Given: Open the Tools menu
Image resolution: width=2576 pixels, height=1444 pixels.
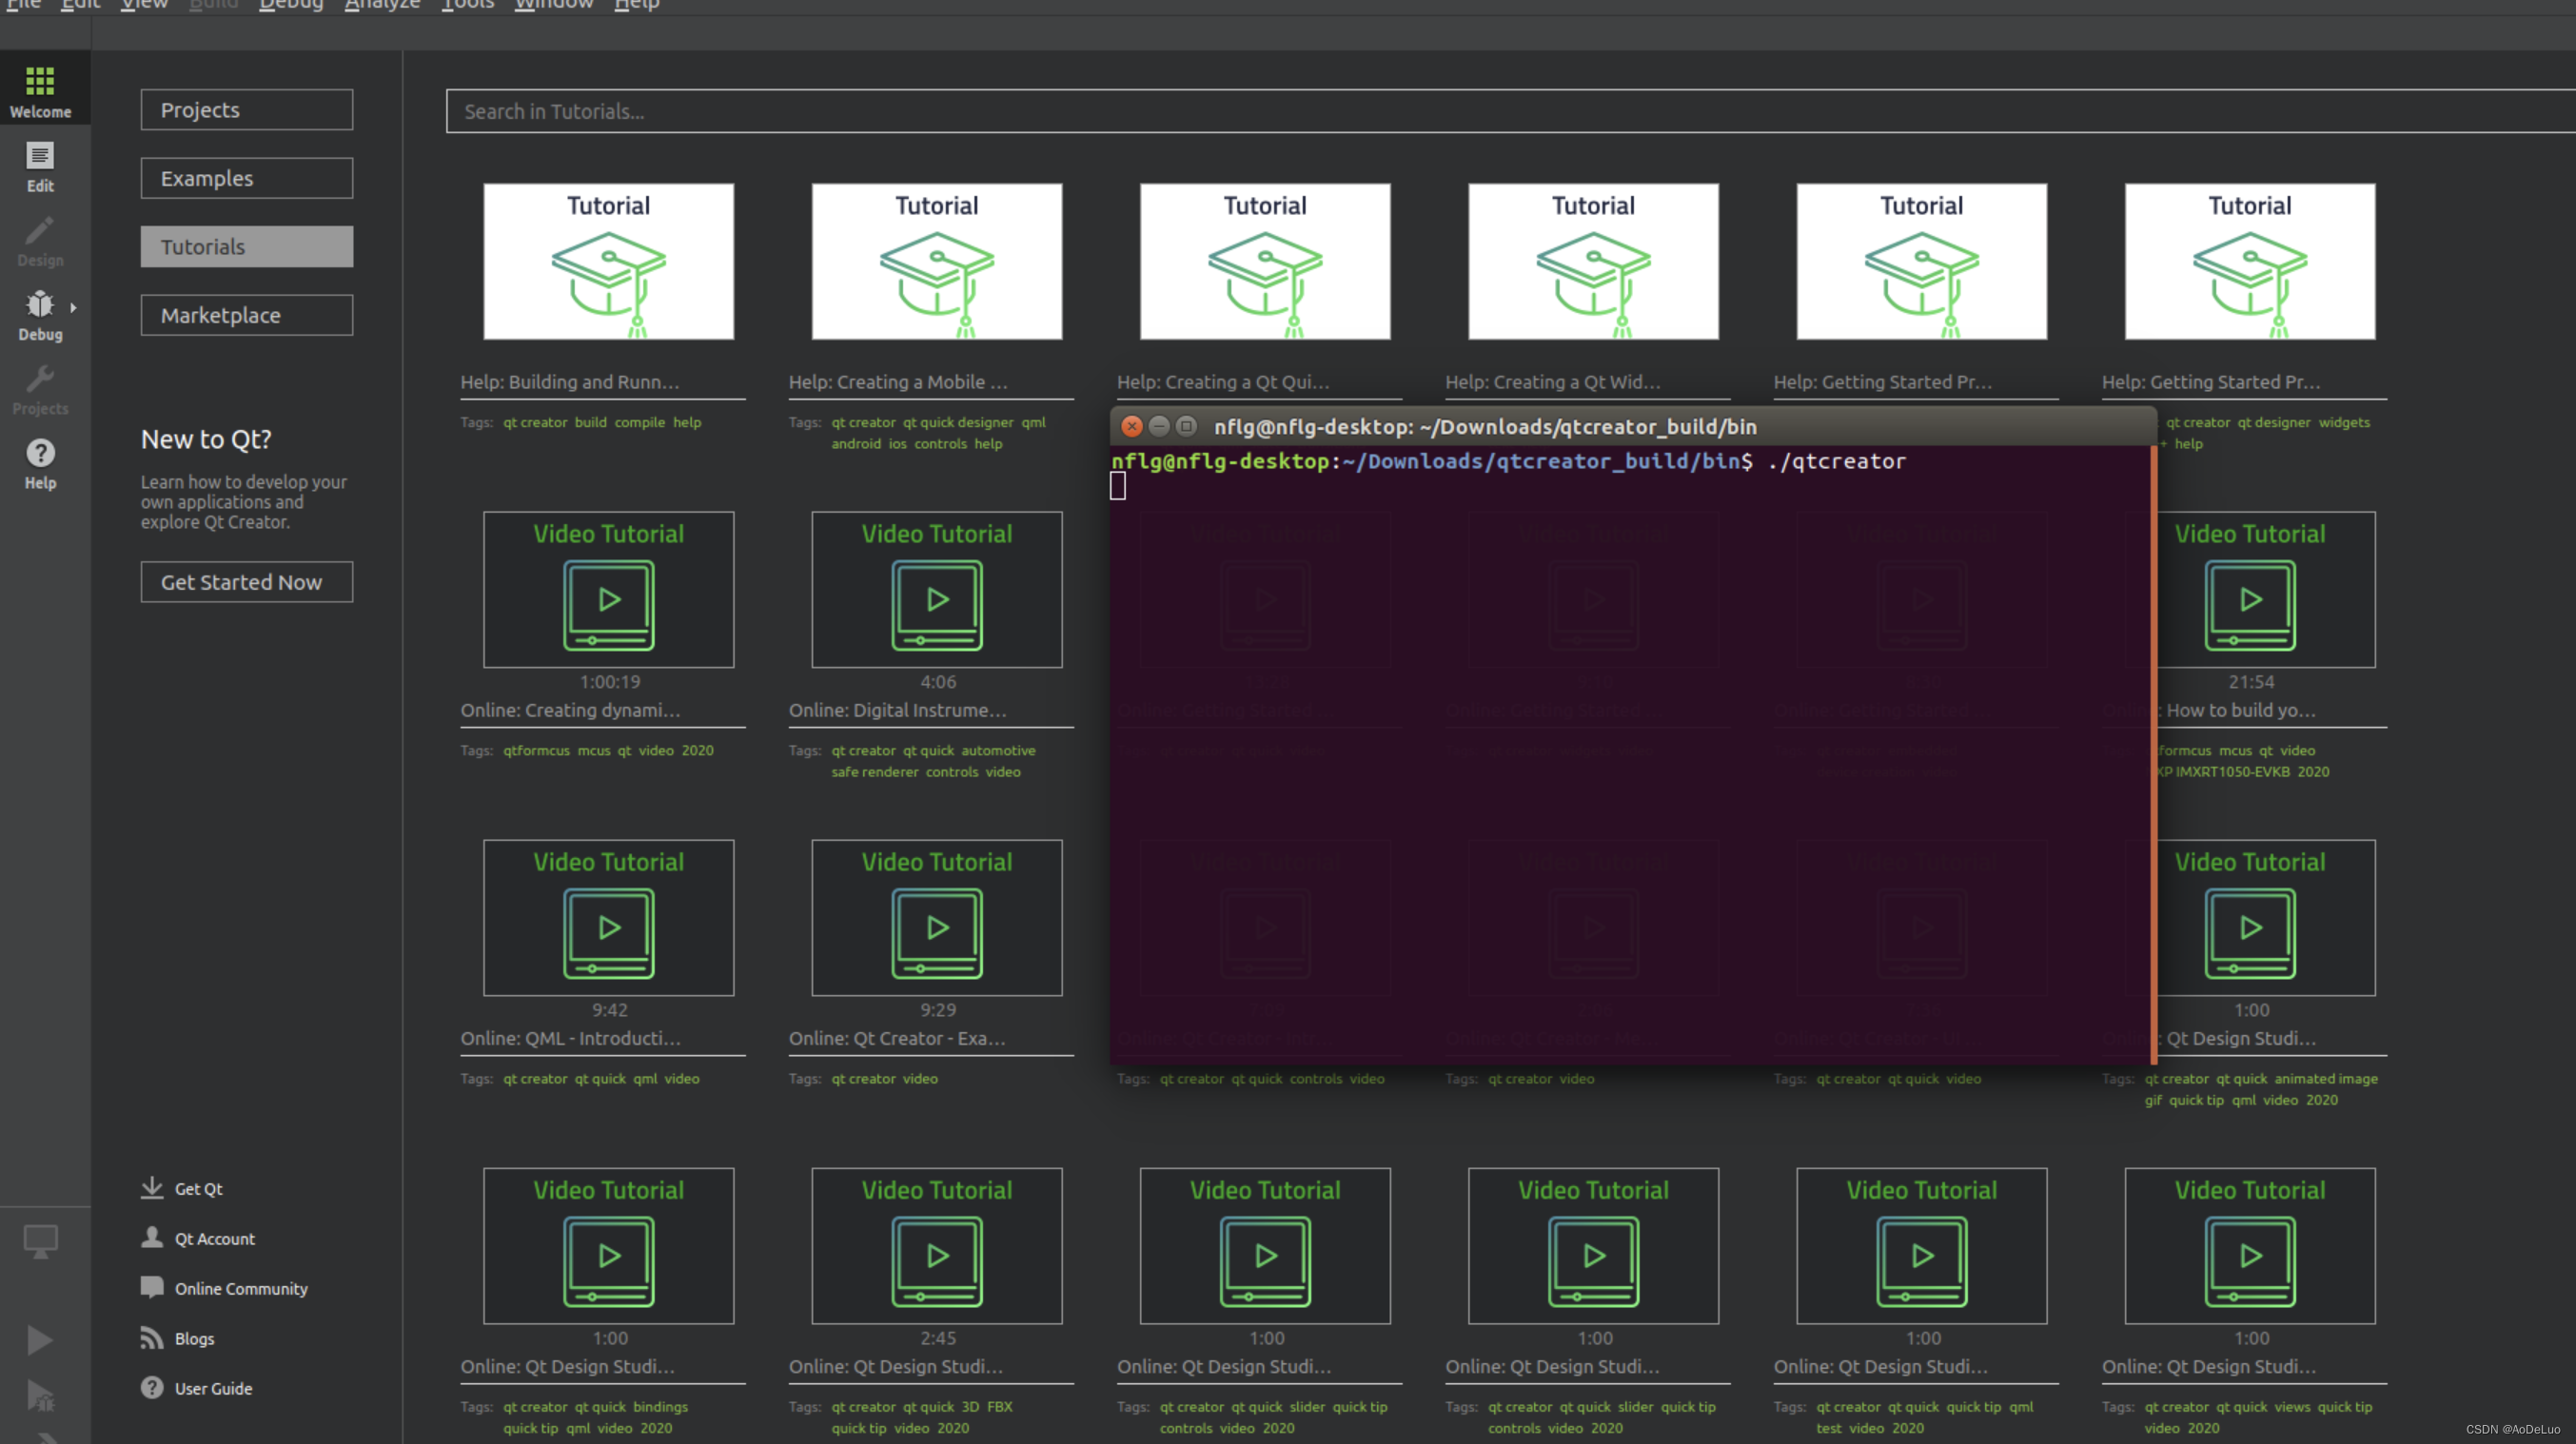Looking at the screenshot, I should tap(466, 6).
